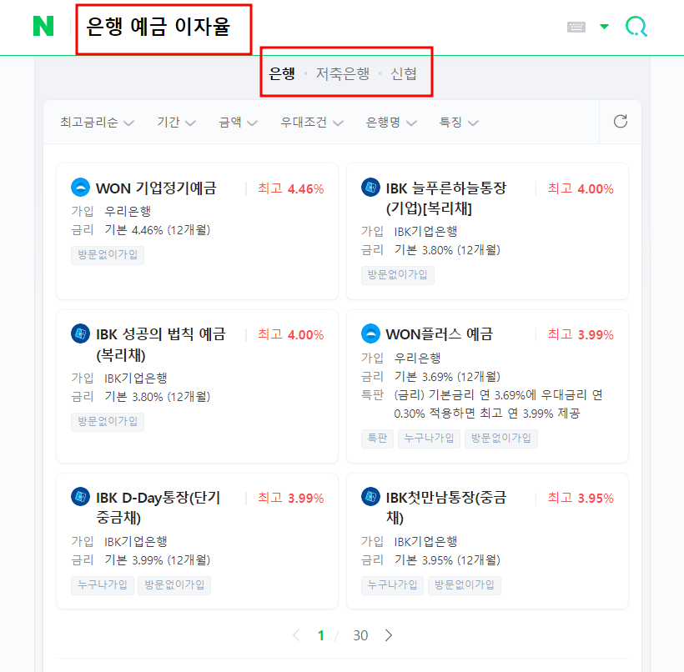Toggle the 방문없이가입 badge under WON 기업정기예금
Viewport: 684px width, 672px height.
tap(107, 254)
